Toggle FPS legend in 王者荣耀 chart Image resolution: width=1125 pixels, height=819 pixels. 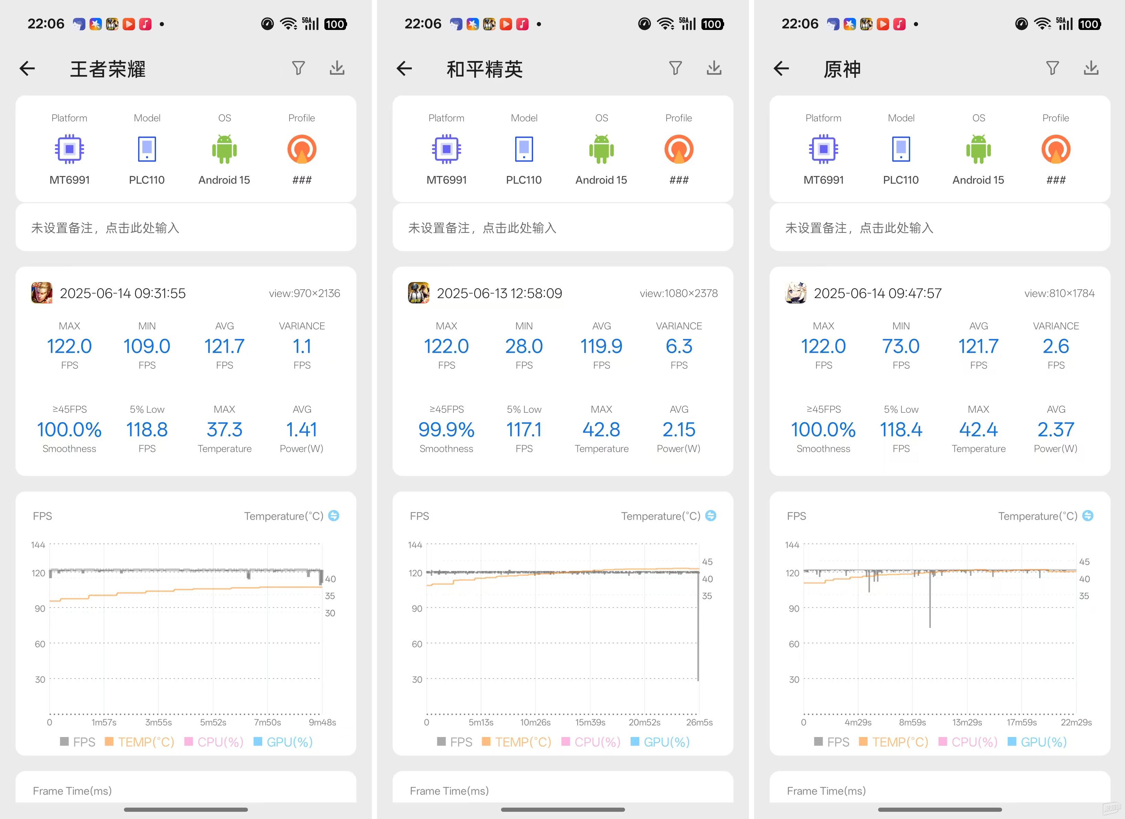click(77, 742)
